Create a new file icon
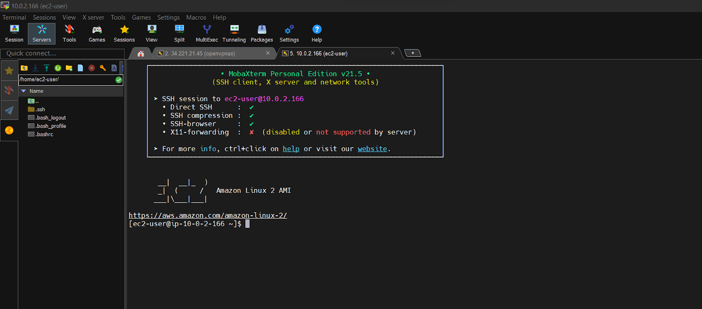 click(x=80, y=68)
